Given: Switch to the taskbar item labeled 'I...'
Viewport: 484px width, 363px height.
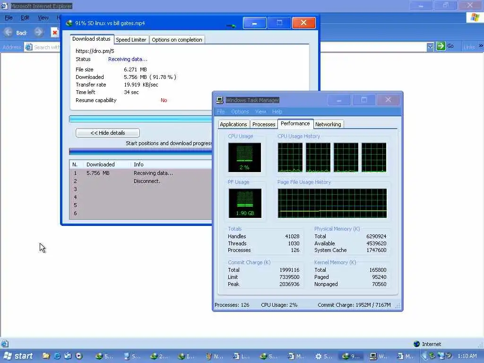Looking at the screenshot, I should pyautogui.click(x=187, y=356).
